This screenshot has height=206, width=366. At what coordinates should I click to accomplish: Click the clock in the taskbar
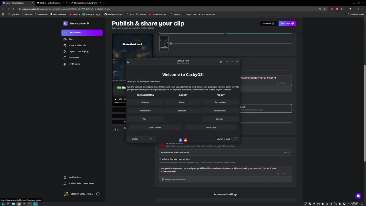click(x=355, y=204)
